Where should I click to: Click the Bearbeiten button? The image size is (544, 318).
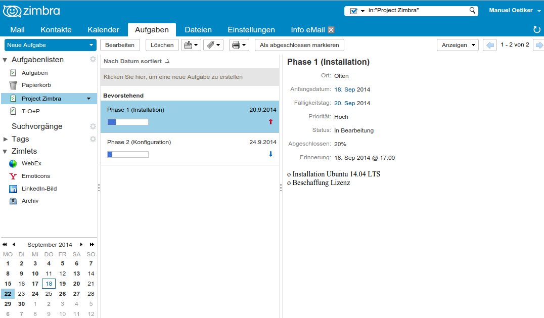tap(120, 45)
